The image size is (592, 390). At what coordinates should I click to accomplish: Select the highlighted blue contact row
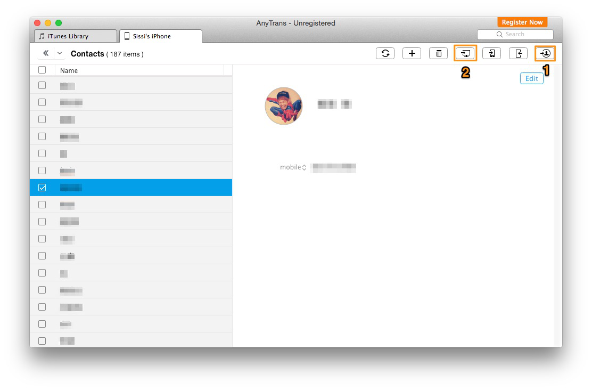point(131,188)
